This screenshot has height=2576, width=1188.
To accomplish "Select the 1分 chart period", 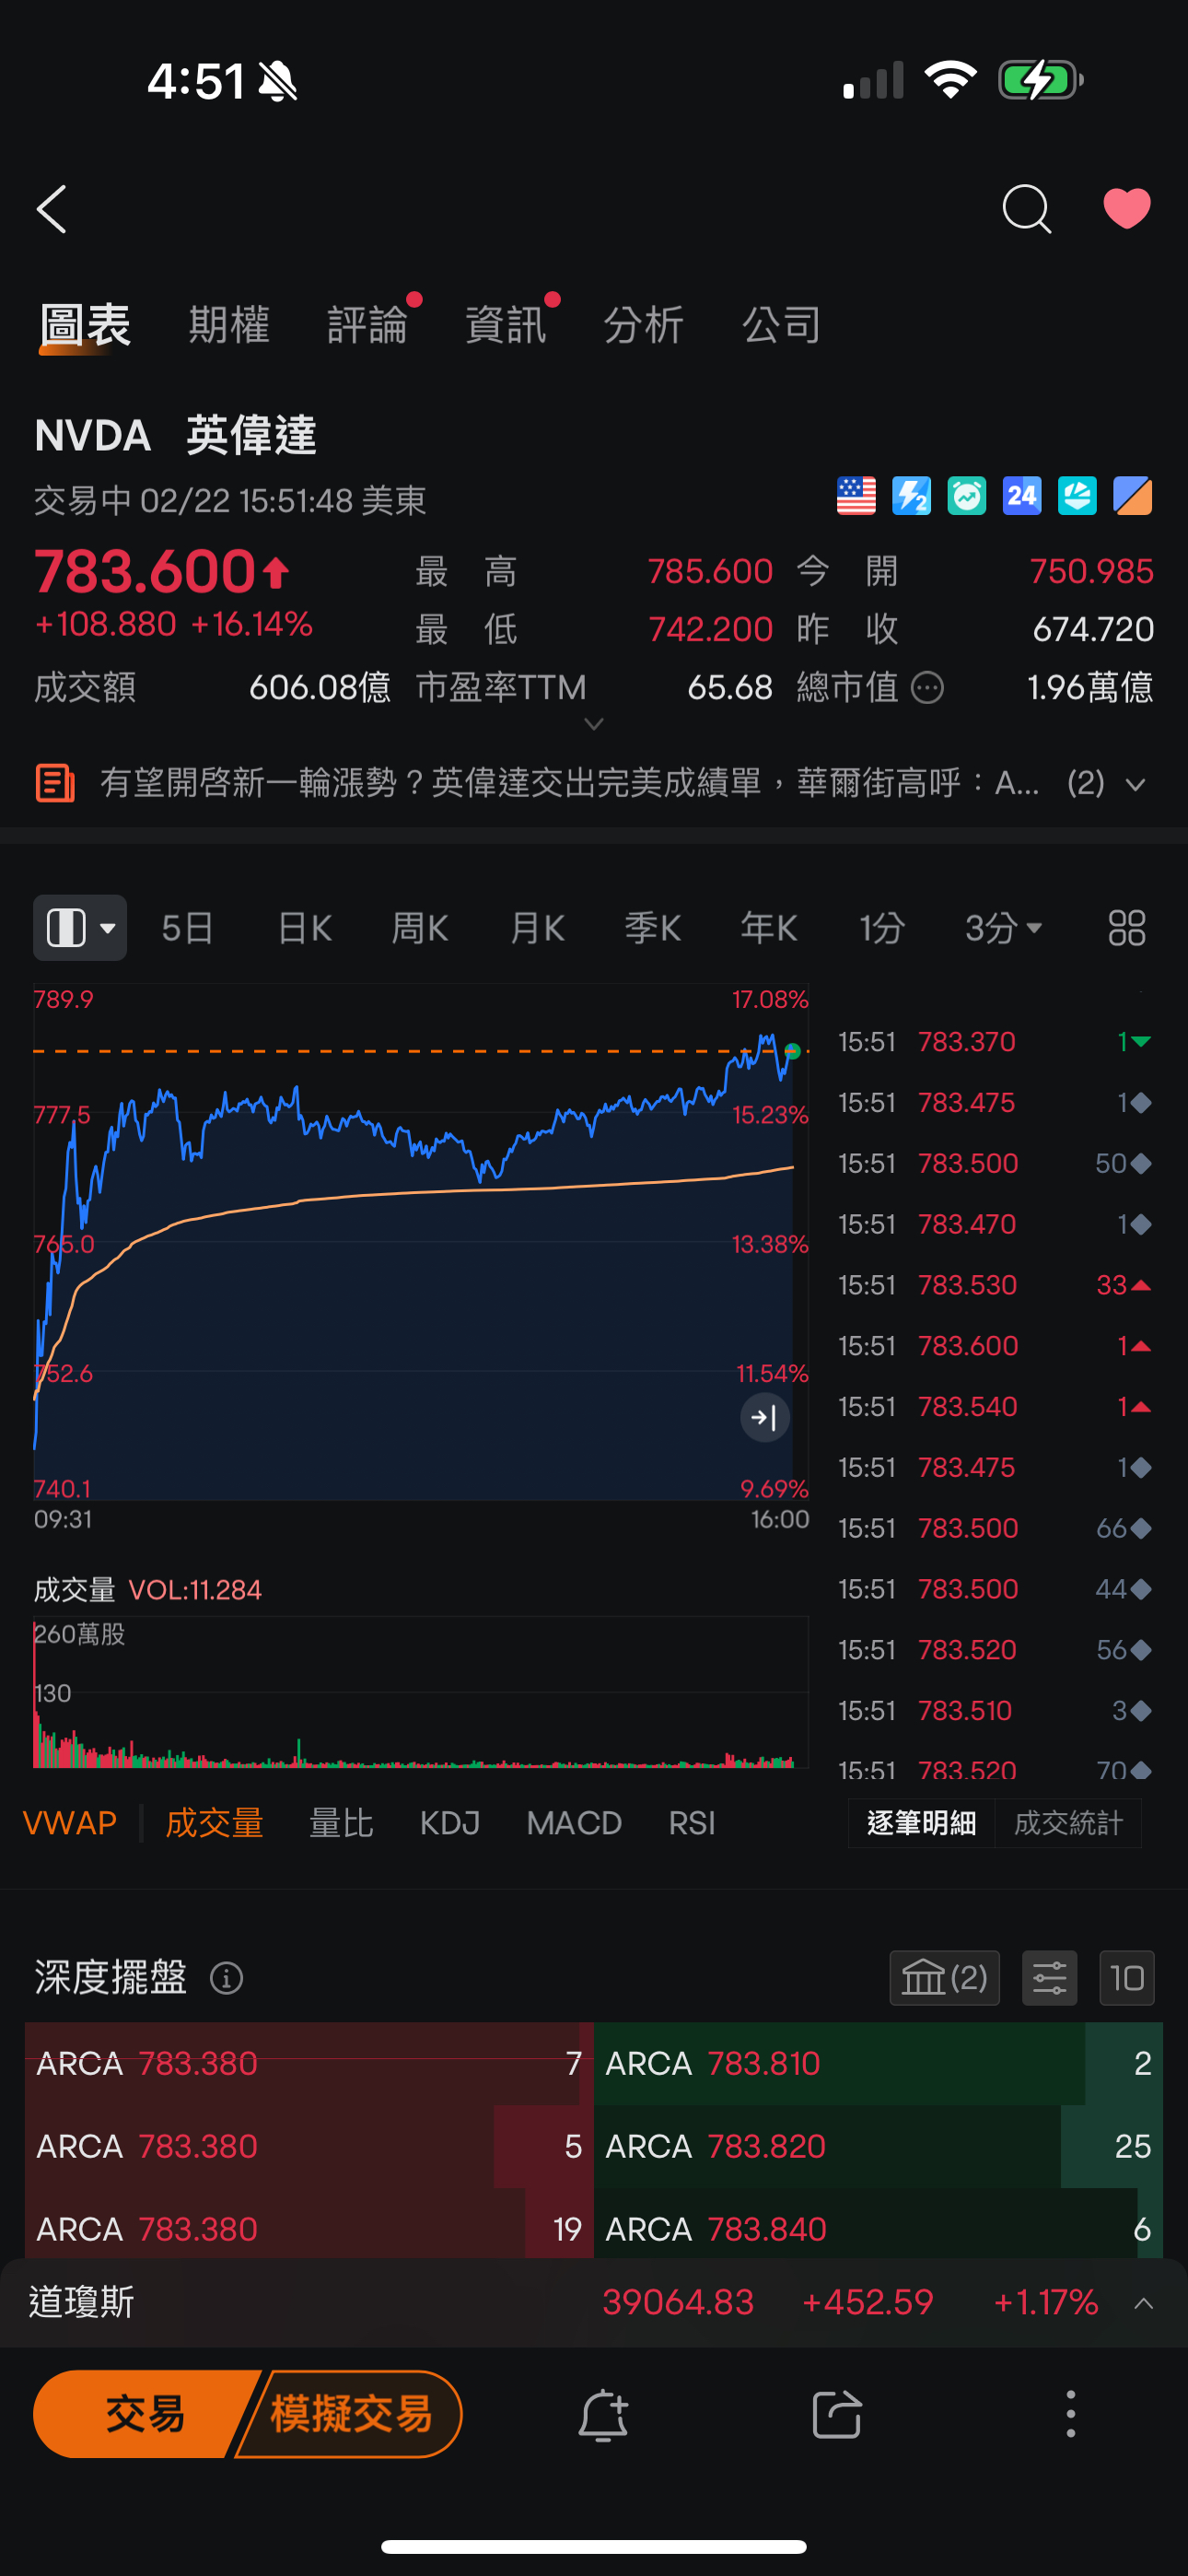I will pos(882,928).
